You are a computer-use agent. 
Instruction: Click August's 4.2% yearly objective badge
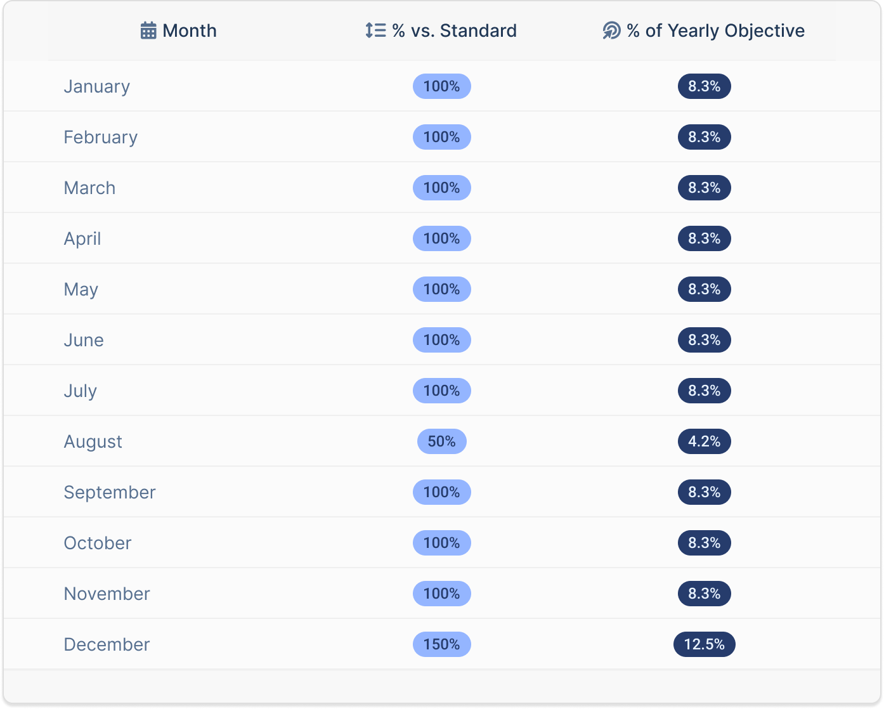coord(704,441)
